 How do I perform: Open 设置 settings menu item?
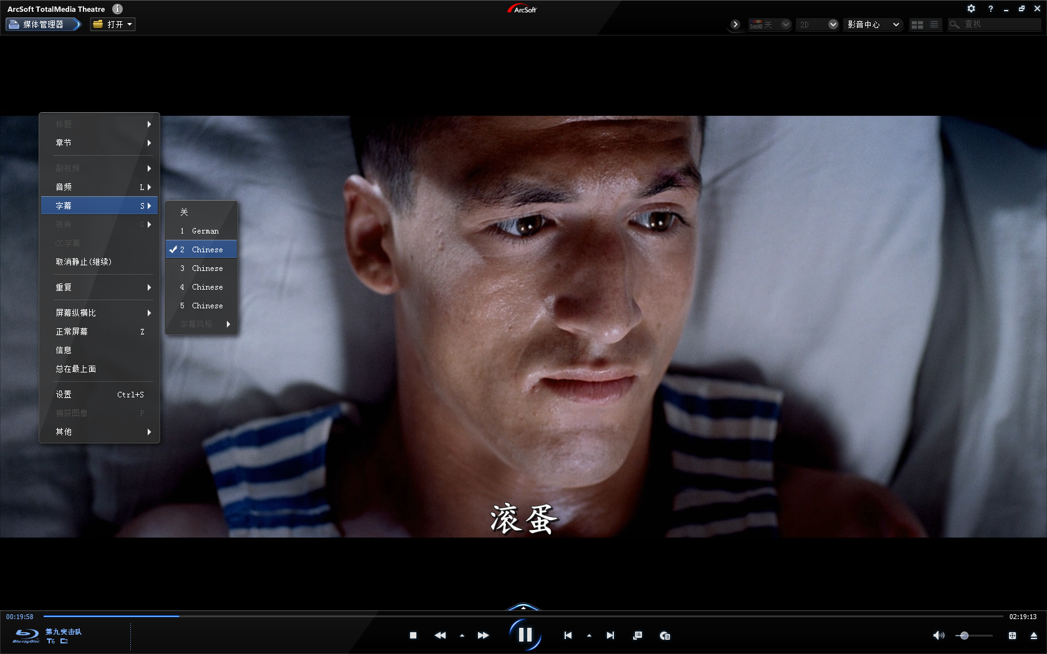click(100, 394)
